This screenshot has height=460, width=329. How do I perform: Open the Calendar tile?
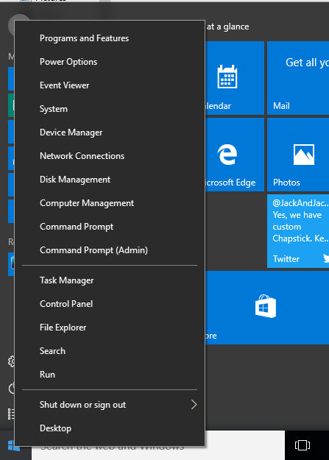(x=235, y=78)
